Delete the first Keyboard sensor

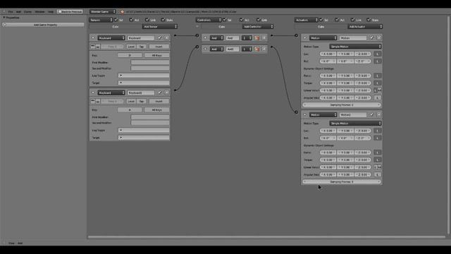click(166, 37)
